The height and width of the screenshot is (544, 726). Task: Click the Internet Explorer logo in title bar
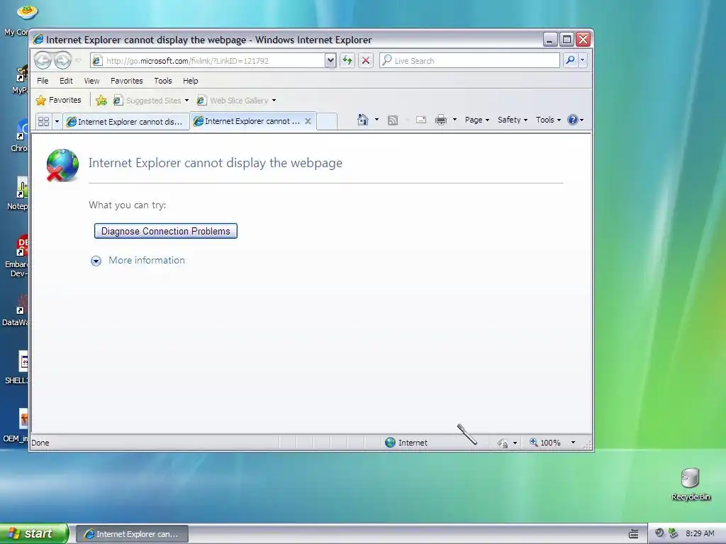pyautogui.click(x=38, y=40)
